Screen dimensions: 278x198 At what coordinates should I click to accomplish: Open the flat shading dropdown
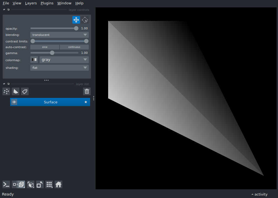point(59,68)
